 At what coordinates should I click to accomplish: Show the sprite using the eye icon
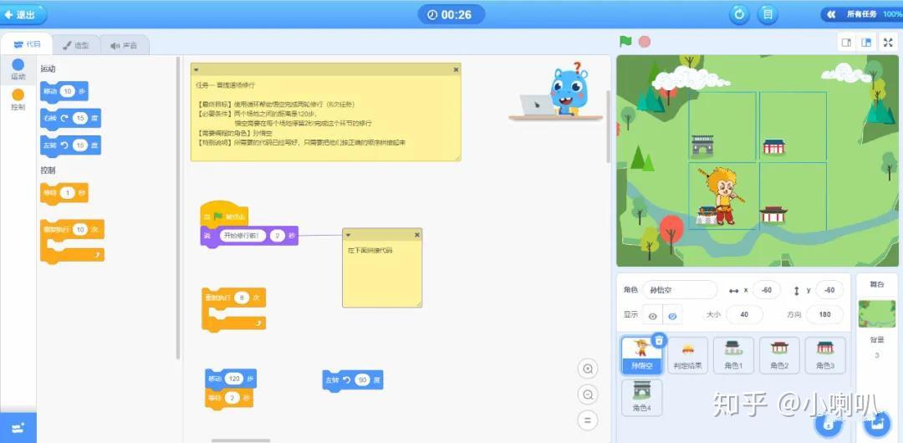coord(652,316)
